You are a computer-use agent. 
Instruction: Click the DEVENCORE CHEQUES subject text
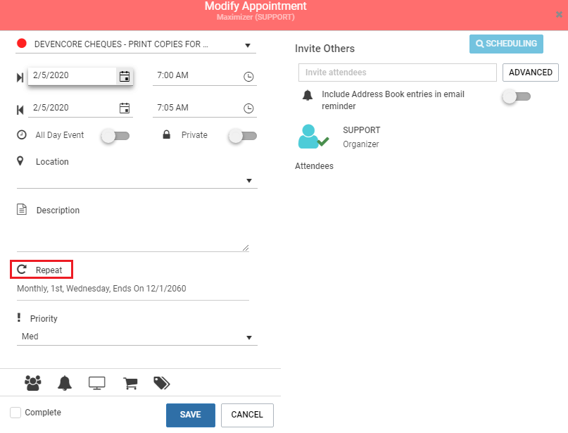tap(121, 44)
